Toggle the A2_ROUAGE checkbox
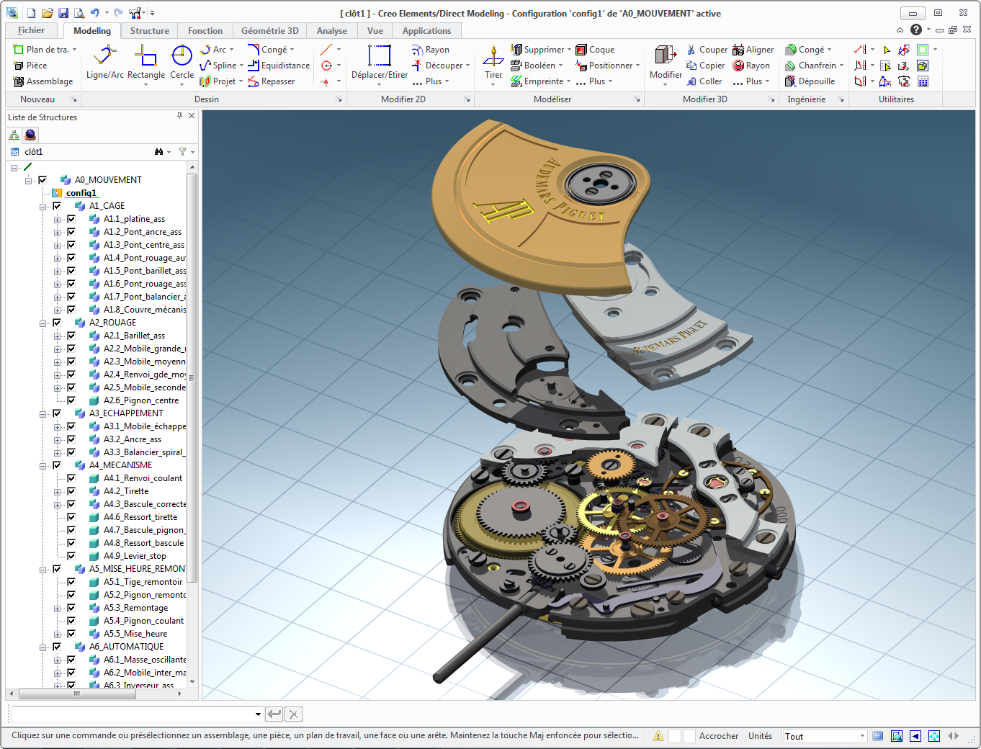 (57, 323)
